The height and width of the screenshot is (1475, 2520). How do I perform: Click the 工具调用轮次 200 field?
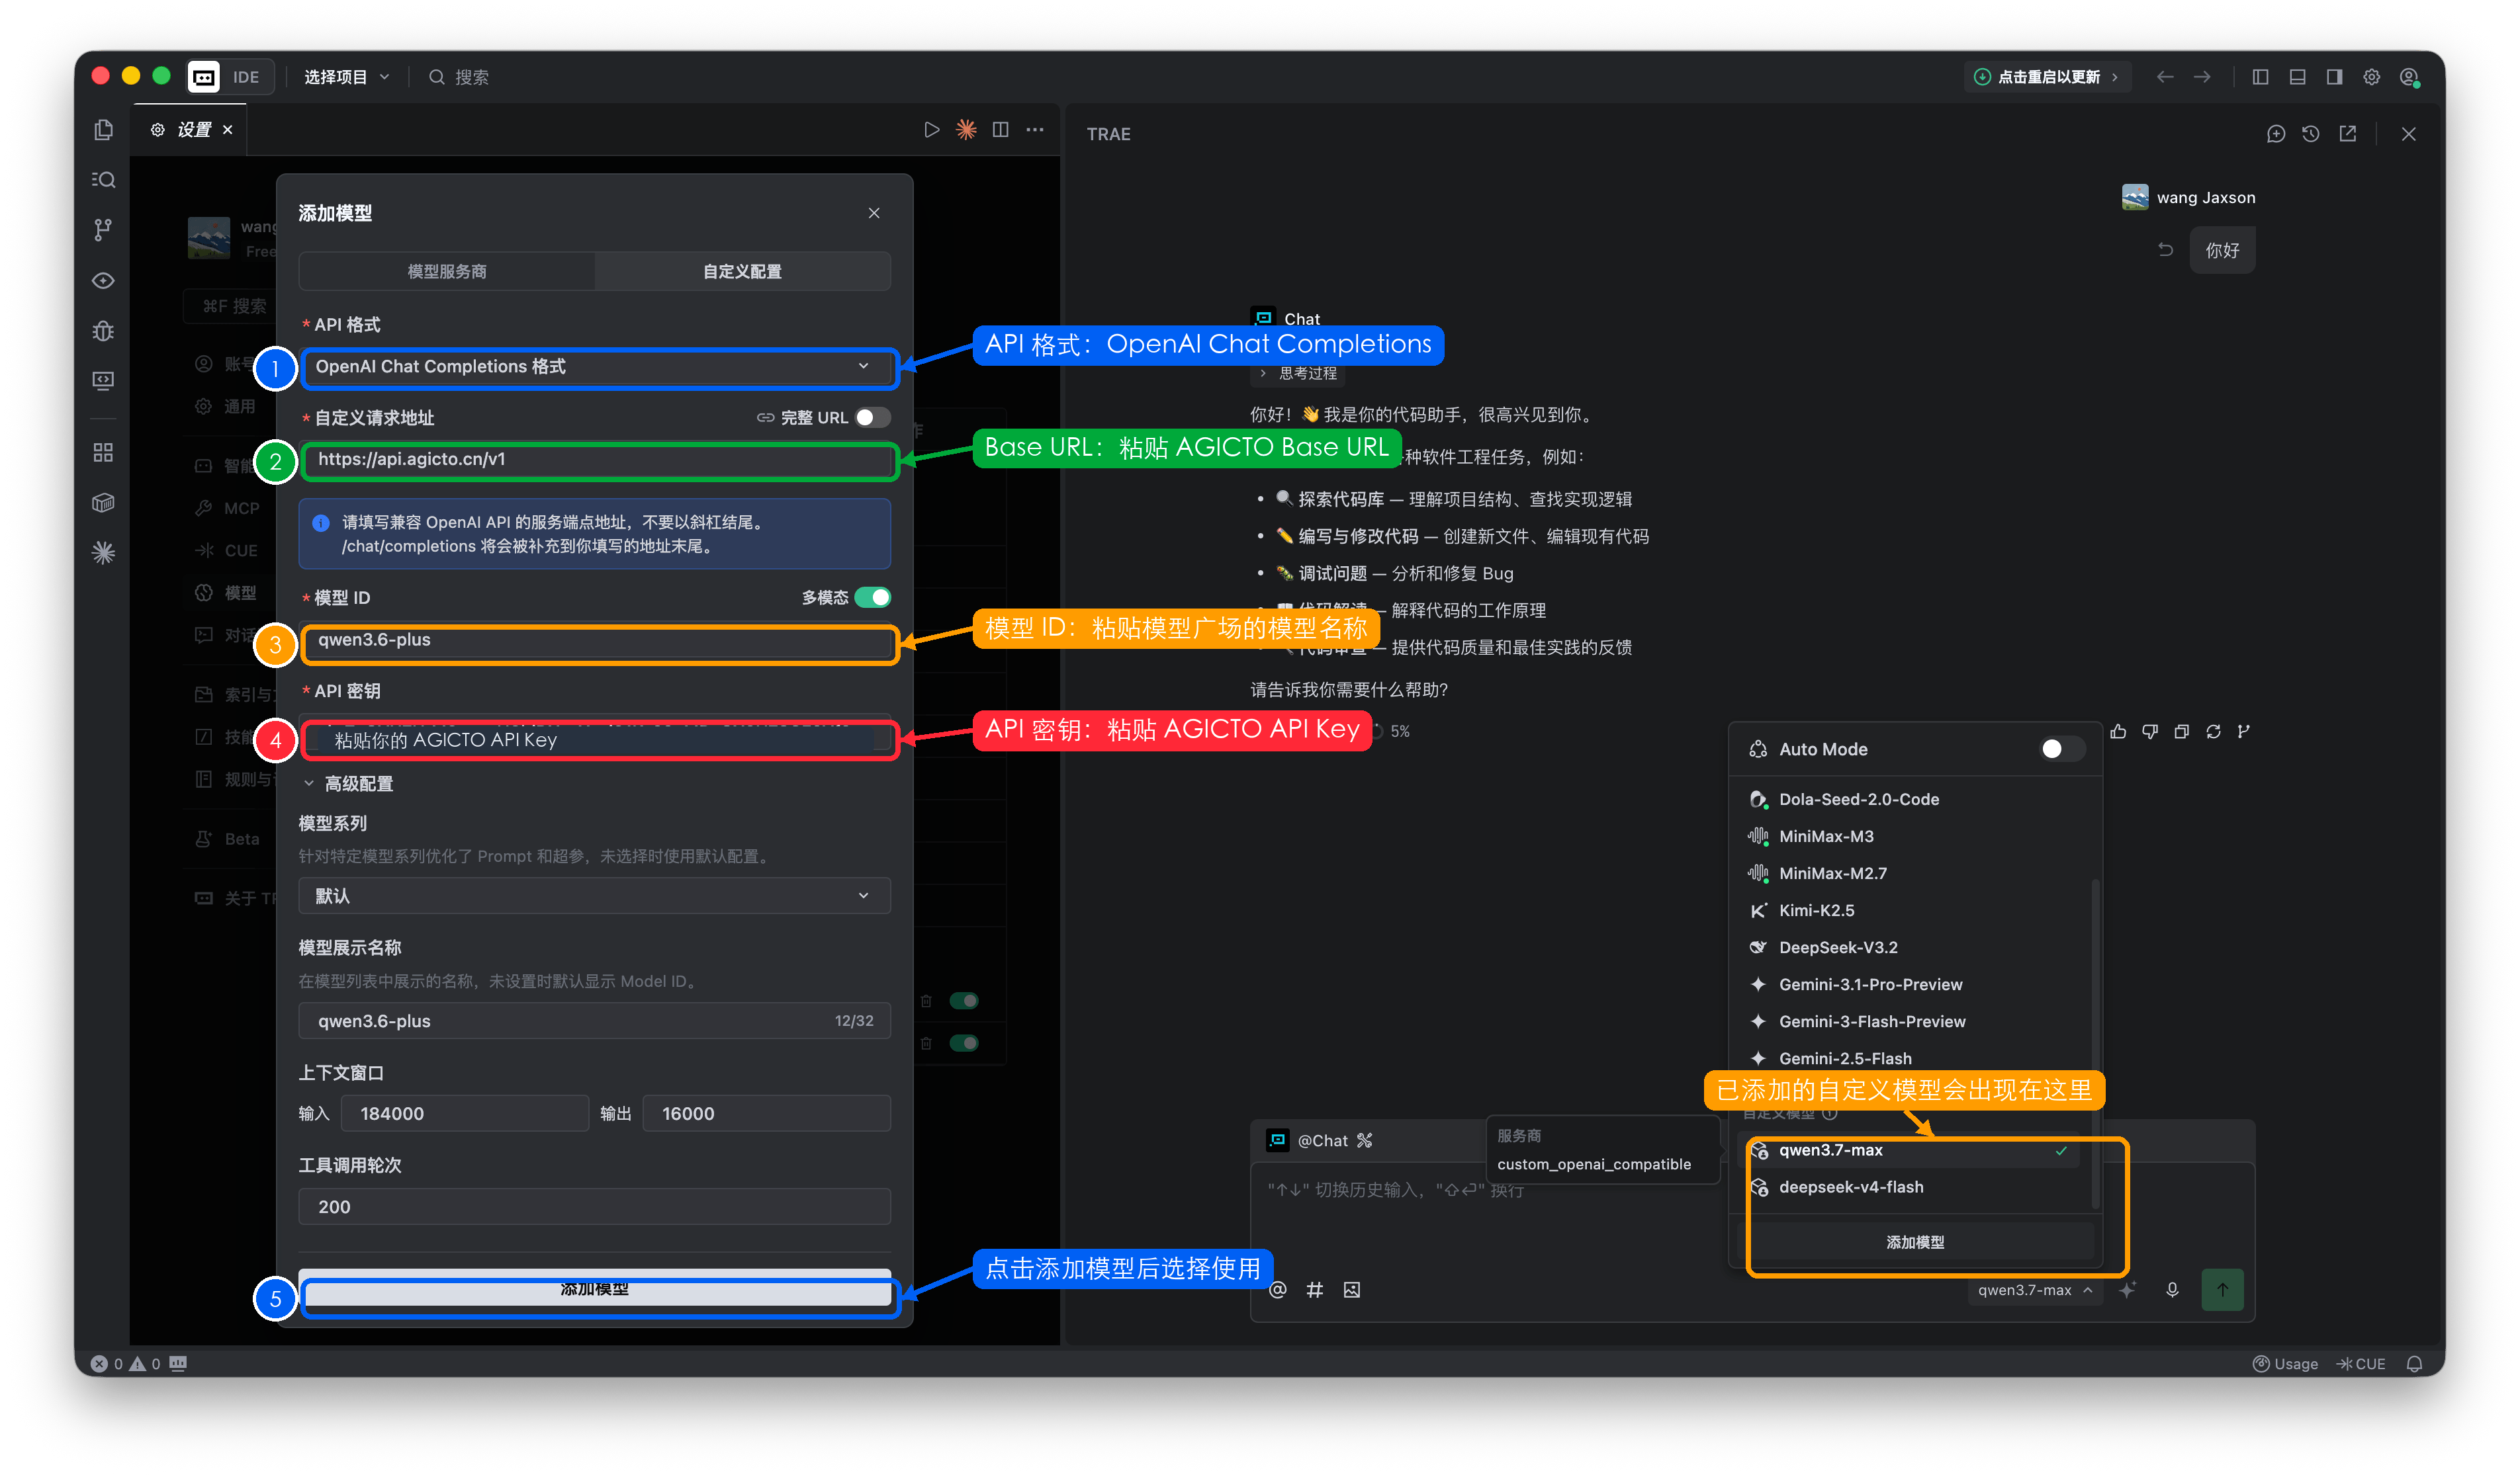tap(594, 1207)
